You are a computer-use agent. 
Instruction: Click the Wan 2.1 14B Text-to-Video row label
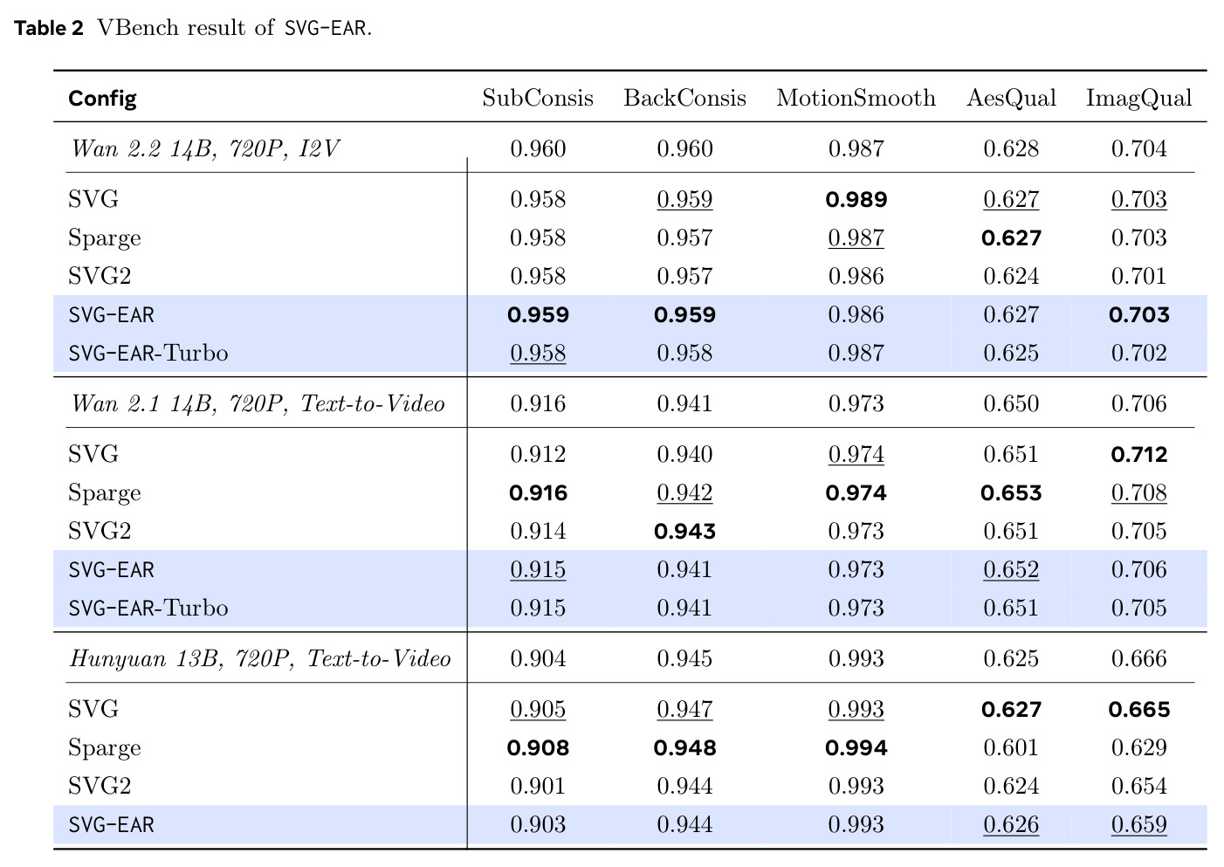pyautogui.click(x=258, y=403)
